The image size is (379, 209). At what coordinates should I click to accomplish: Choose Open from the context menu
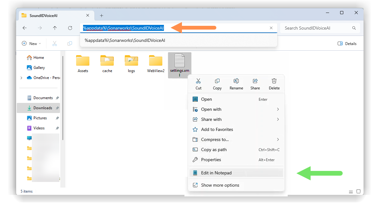coord(236,99)
